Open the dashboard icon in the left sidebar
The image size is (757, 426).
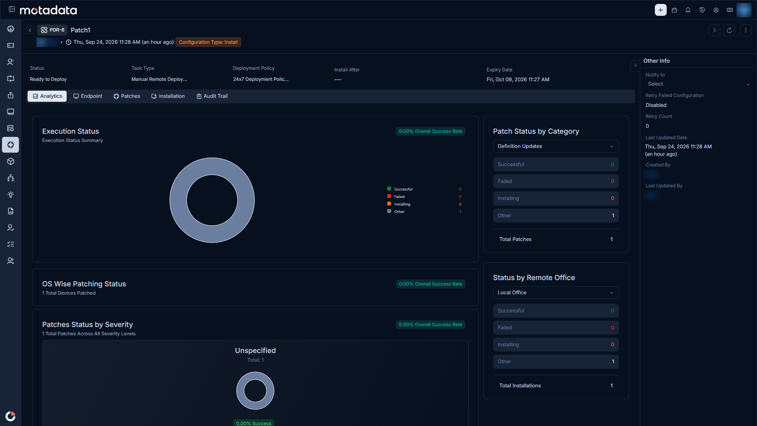pyautogui.click(x=11, y=29)
